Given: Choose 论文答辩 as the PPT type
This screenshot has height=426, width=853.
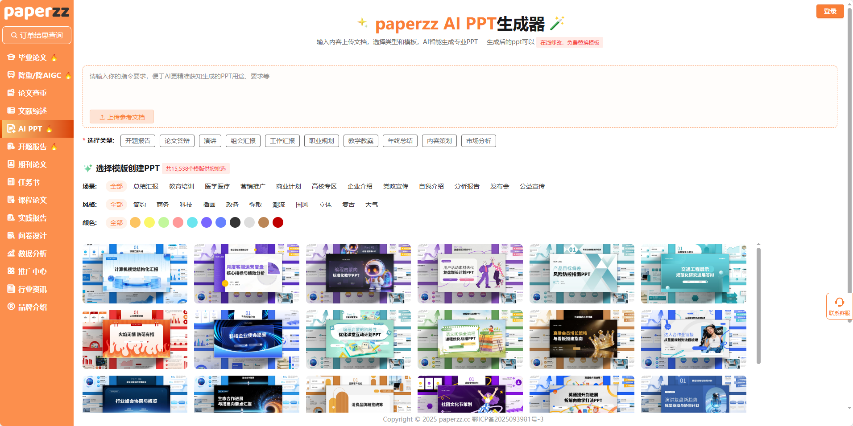Looking at the screenshot, I should point(177,141).
